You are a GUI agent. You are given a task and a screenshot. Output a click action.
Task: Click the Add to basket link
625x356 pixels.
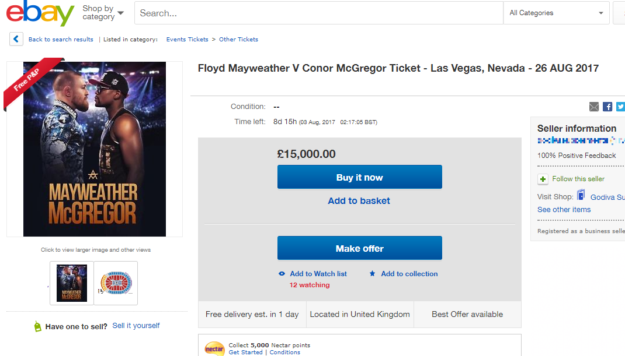click(359, 201)
